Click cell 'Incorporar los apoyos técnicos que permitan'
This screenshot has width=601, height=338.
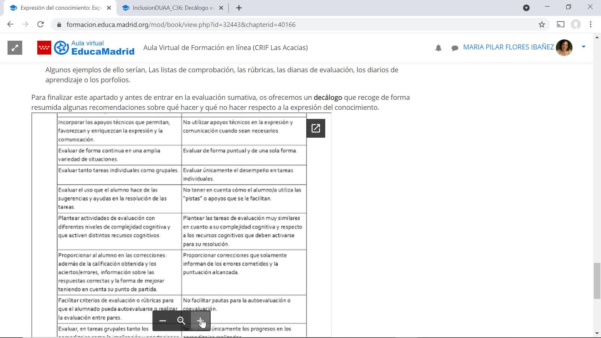(x=119, y=131)
